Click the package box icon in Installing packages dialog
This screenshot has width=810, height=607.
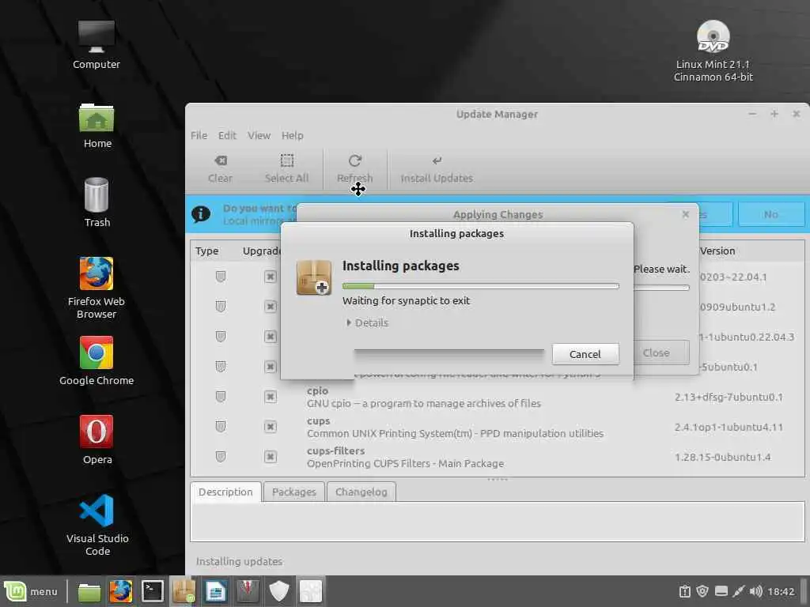pos(314,277)
